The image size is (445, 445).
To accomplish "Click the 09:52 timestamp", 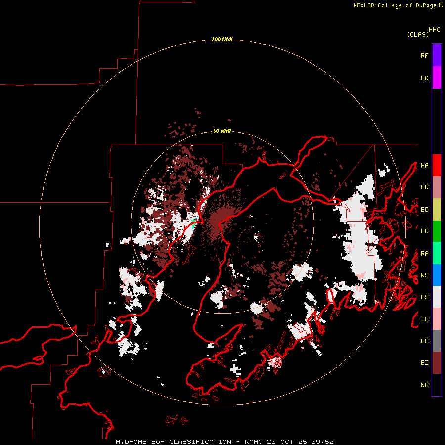I will (x=322, y=442).
